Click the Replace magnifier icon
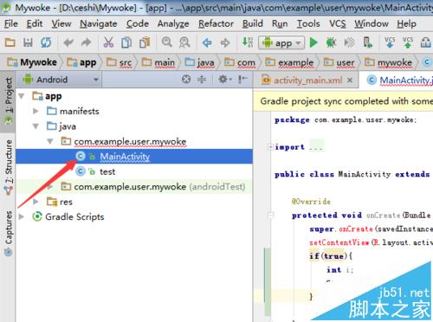 click(184, 42)
